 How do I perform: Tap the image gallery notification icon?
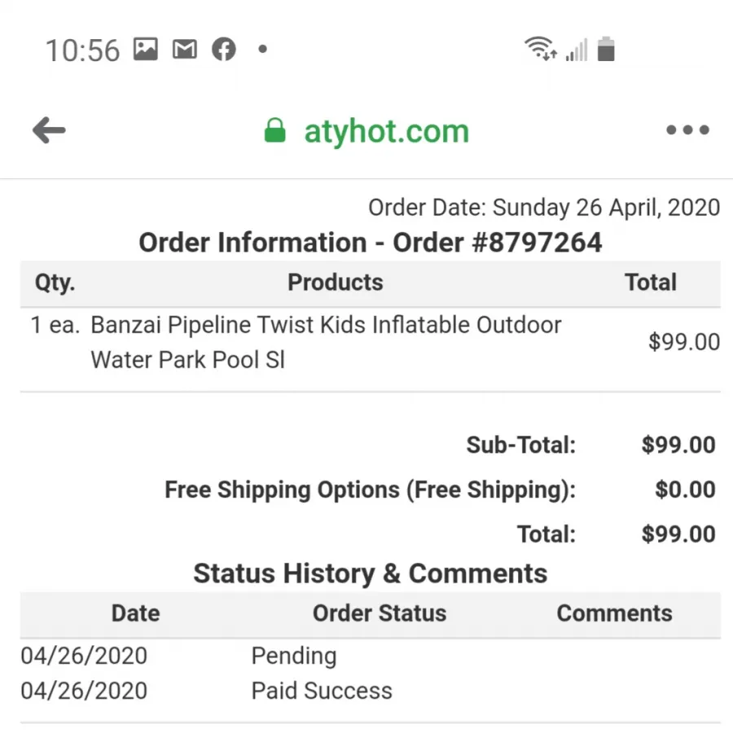click(x=146, y=49)
